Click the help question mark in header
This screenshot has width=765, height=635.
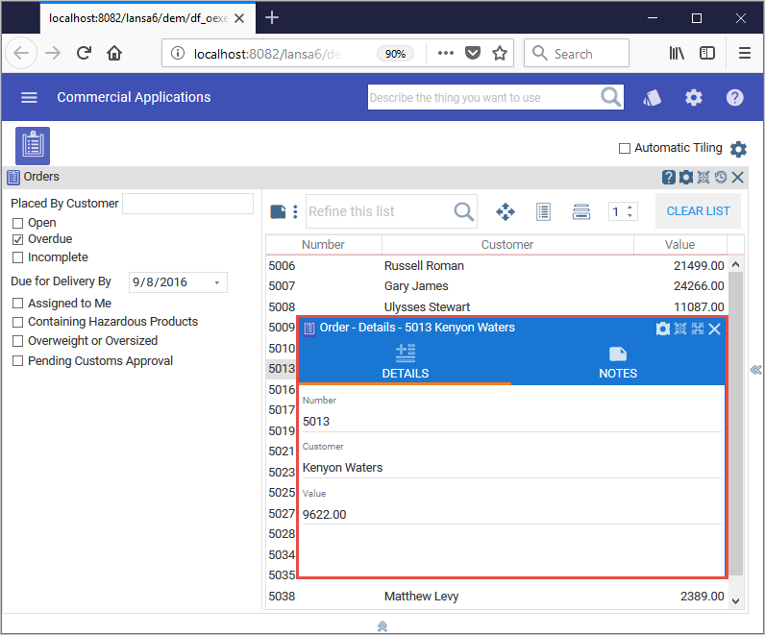click(x=735, y=97)
